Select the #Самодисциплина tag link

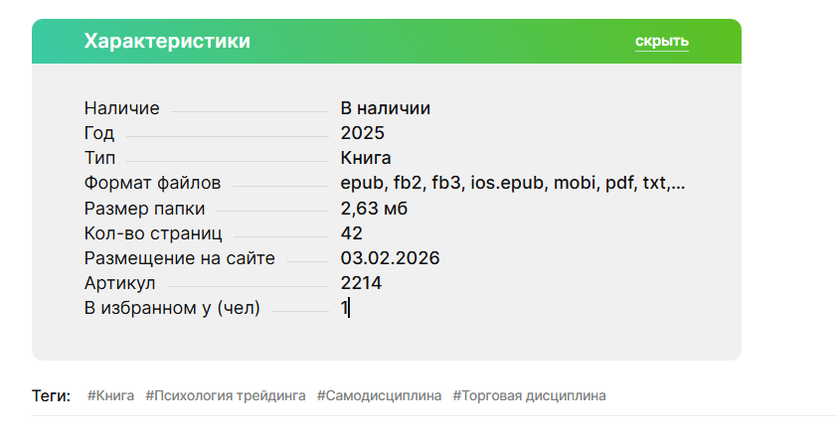[379, 395]
